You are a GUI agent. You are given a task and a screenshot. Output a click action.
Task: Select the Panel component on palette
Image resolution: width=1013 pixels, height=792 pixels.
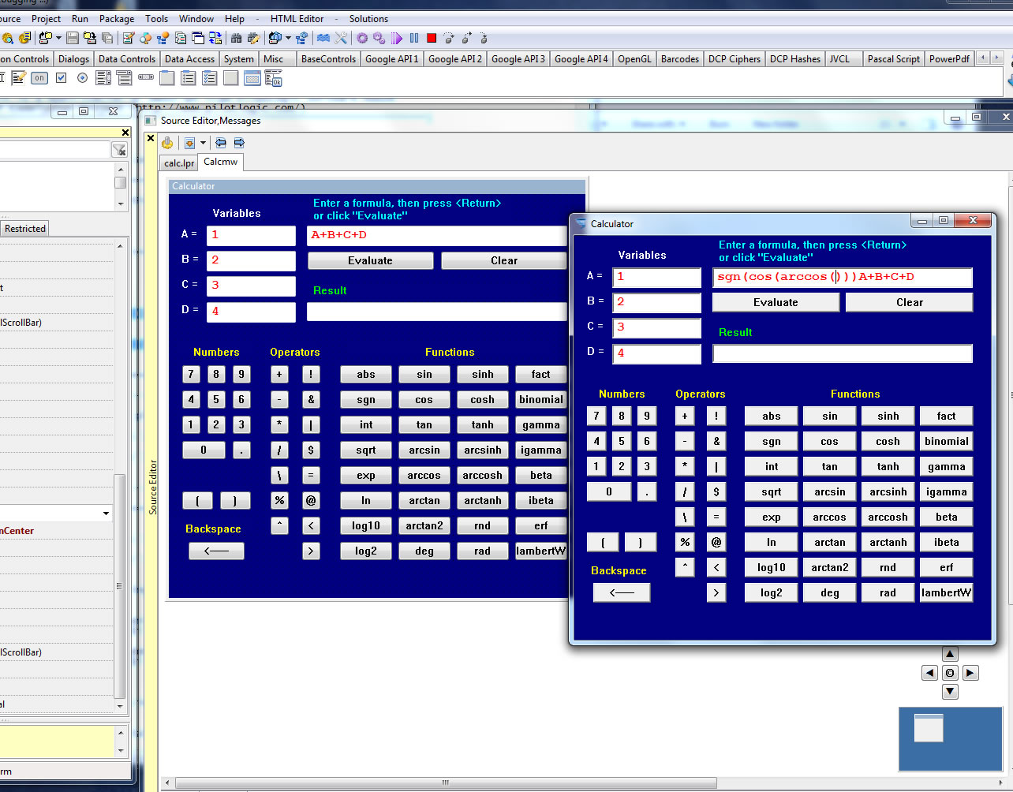coord(230,78)
